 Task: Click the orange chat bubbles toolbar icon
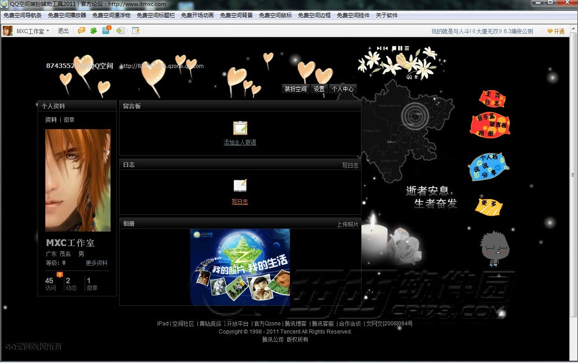tap(82, 31)
